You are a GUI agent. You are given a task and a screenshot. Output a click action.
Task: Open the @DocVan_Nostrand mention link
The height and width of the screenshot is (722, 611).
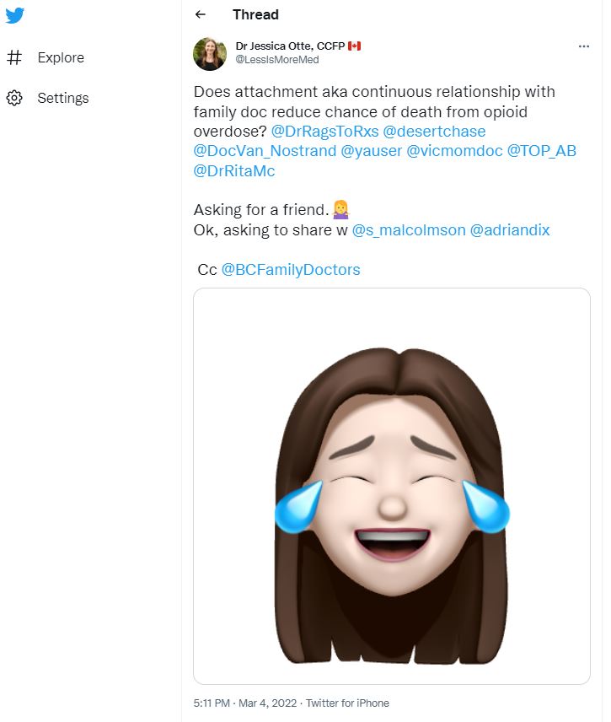coord(265,151)
